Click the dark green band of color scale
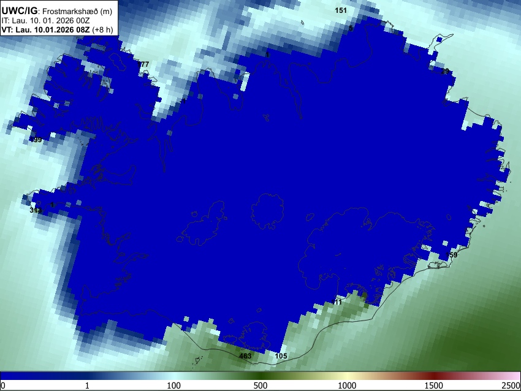This screenshot has height=391, width=521. (260, 376)
